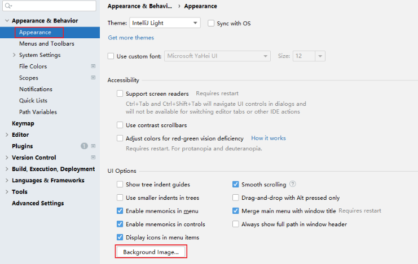The height and width of the screenshot is (264, 418).
Task: Open the Get more themes link
Action: click(131, 38)
